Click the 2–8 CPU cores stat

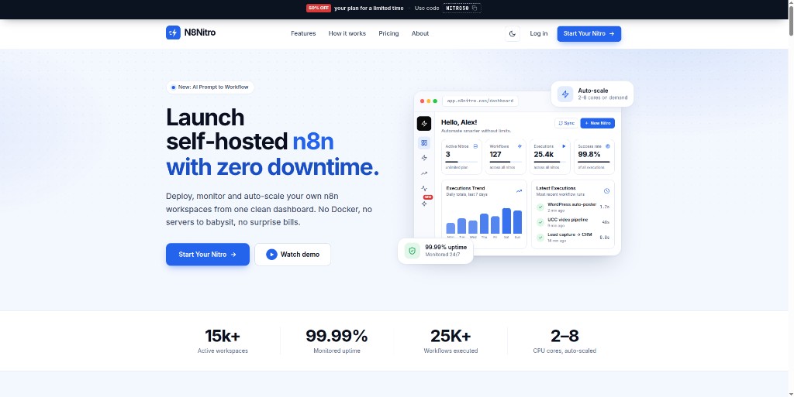pos(564,341)
